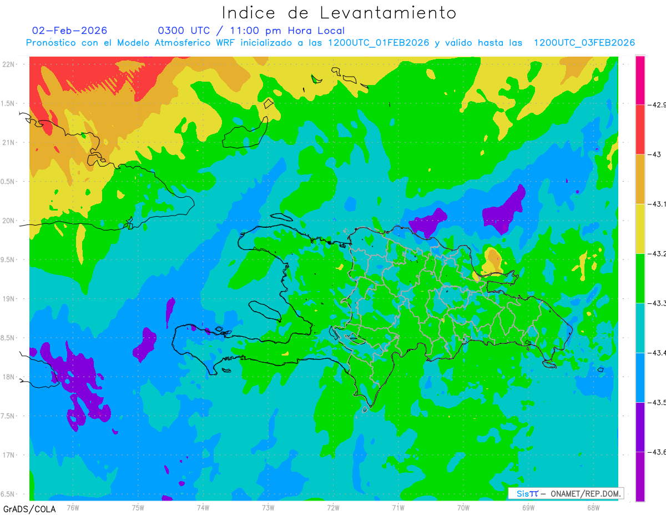Click the "72W" longitude label
The height and width of the screenshot is (515, 666).
click(333, 507)
